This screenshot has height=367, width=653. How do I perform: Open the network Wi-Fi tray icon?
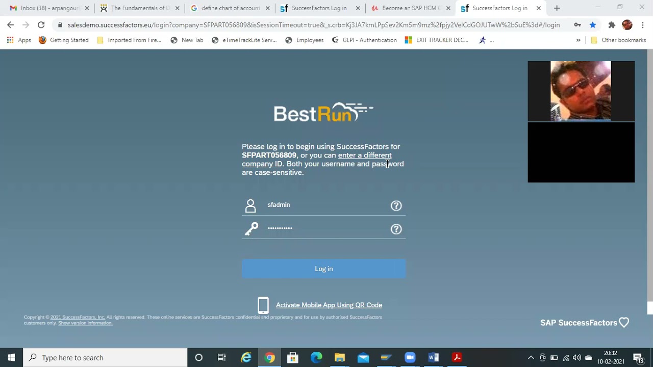click(566, 357)
